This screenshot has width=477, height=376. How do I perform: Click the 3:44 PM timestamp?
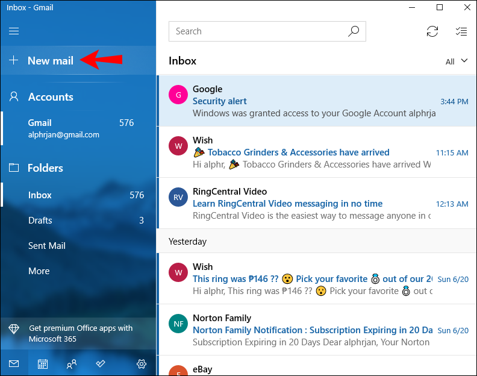(x=454, y=102)
